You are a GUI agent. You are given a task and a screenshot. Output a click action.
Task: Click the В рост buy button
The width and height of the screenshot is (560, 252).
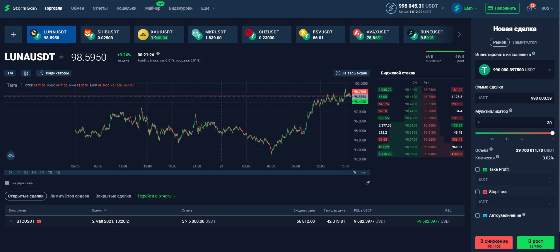(x=536, y=243)
